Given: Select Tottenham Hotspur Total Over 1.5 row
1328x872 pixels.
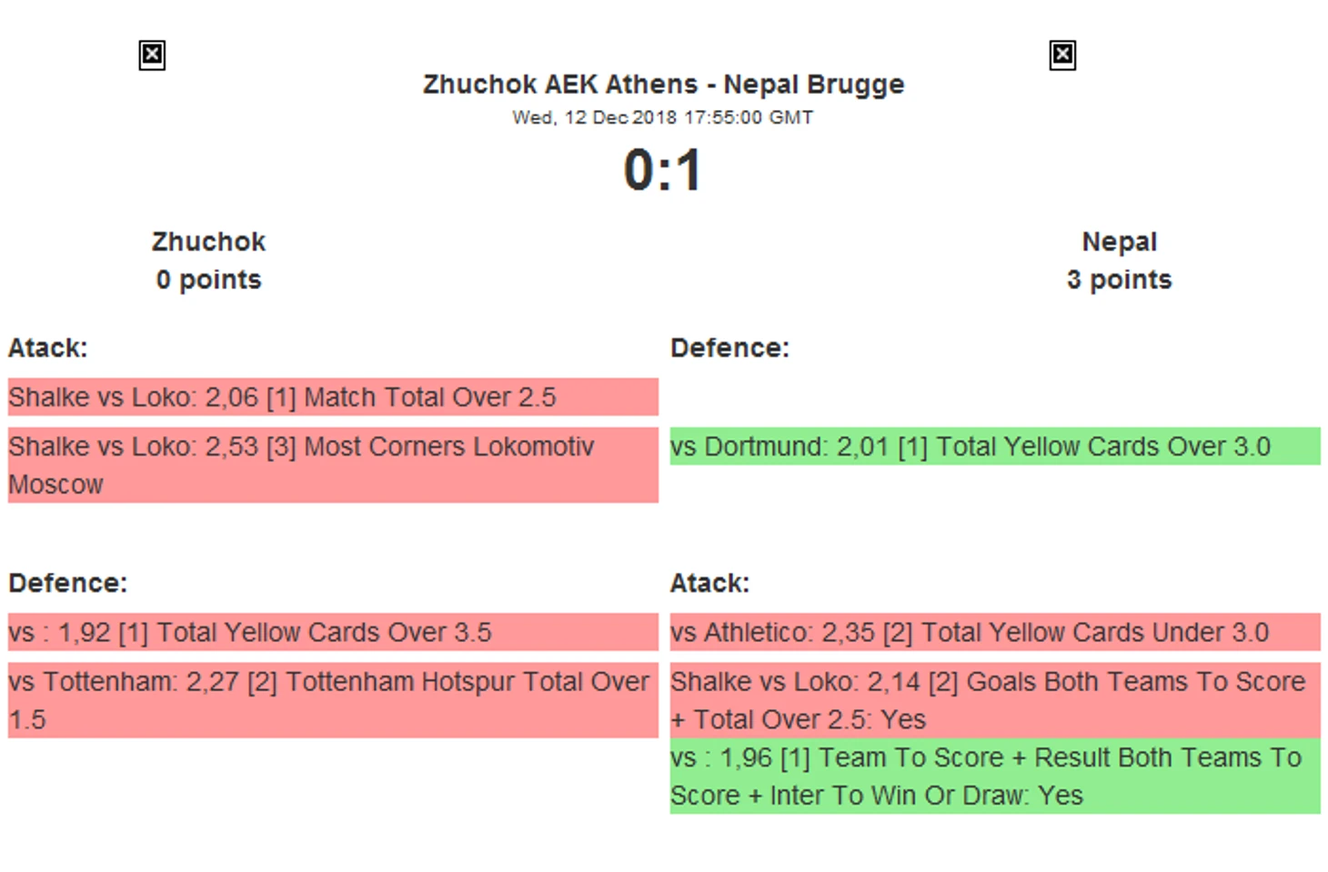Looking at the screenshot, I should (333, 700).
